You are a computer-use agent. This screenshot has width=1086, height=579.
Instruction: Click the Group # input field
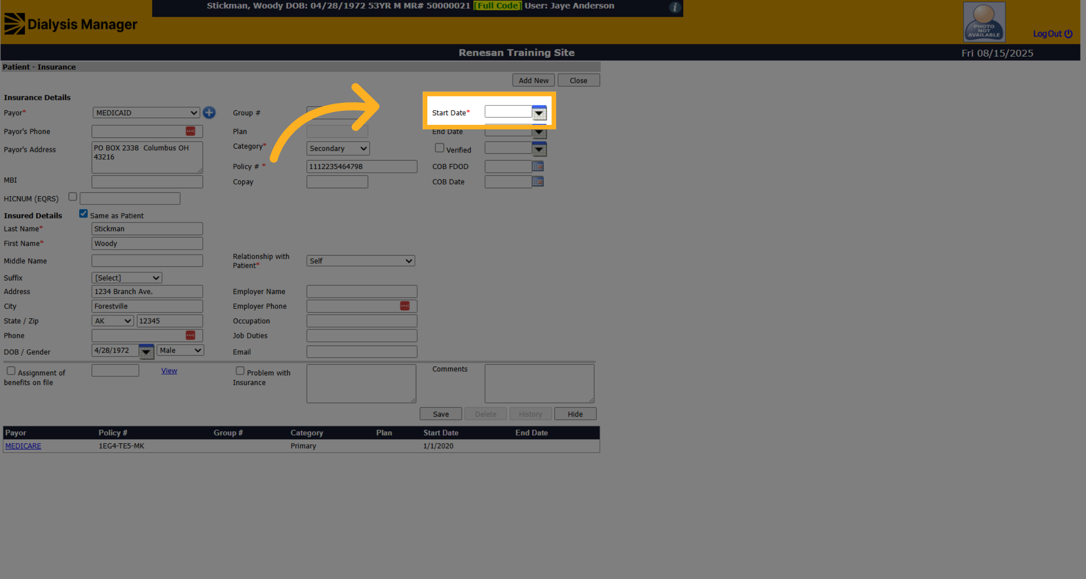tap(337, 113)
